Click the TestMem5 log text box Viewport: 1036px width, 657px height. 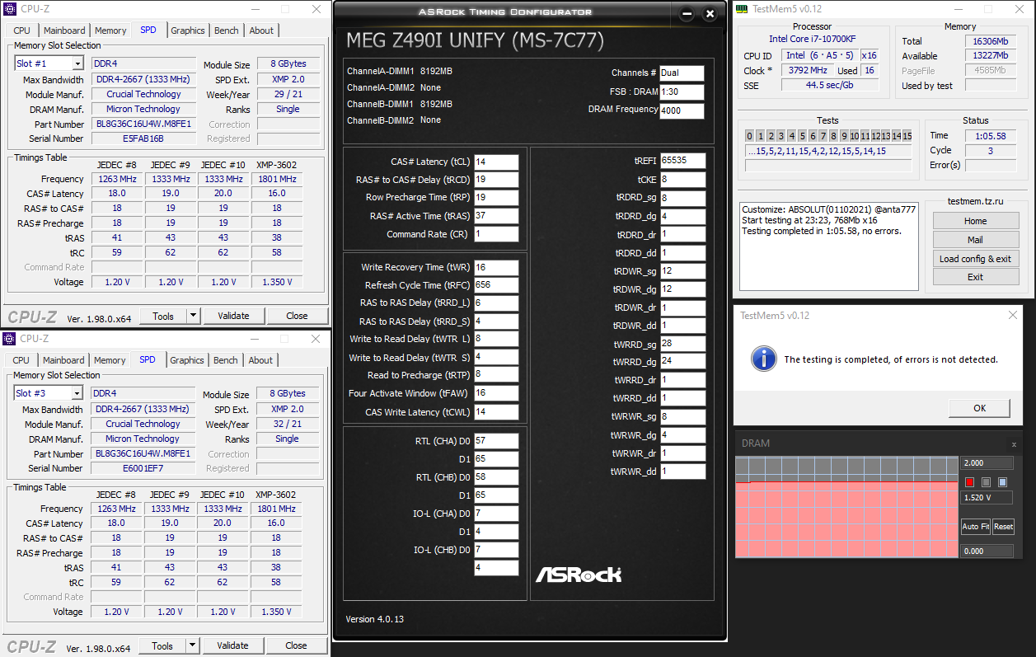[x=829, y=246]
